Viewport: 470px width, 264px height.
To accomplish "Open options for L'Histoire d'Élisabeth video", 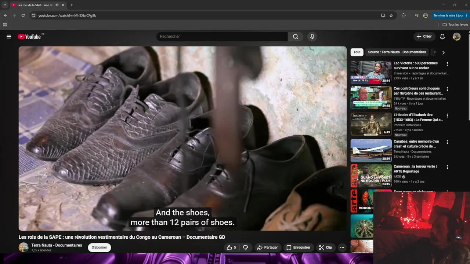I will 447,115.
